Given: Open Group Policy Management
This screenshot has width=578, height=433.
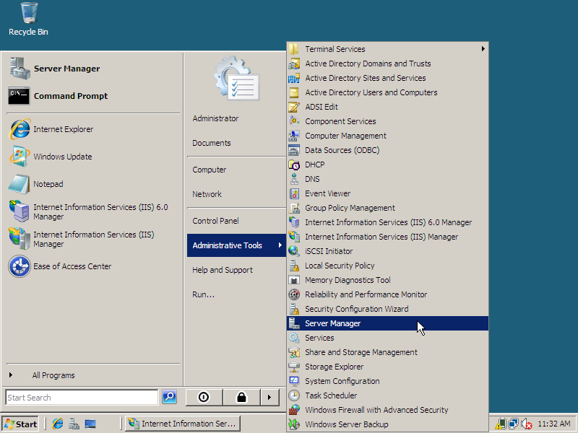Looking at the screenshot, I should [387, 208].
